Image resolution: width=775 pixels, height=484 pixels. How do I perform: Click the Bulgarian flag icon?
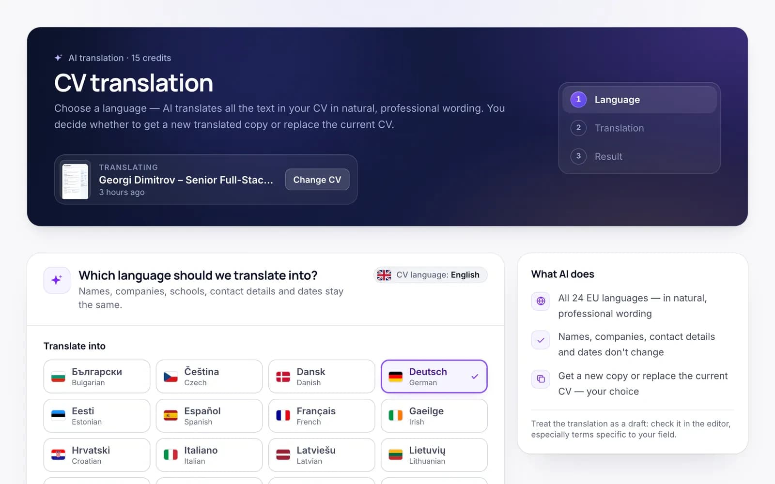pyautogui.click(x=58, y=377)
